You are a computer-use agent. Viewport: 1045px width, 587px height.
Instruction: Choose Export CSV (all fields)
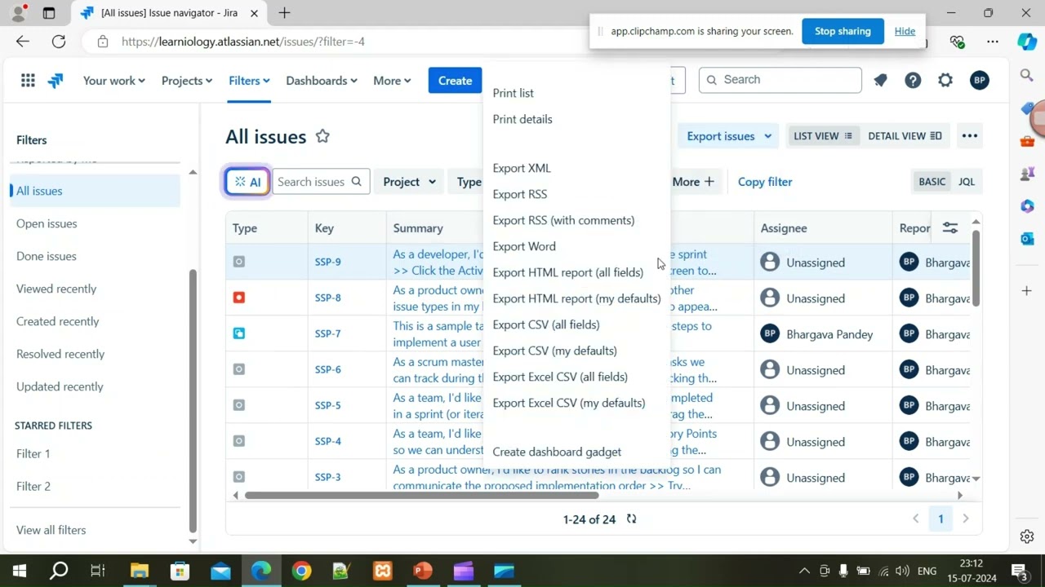[546, 324]
